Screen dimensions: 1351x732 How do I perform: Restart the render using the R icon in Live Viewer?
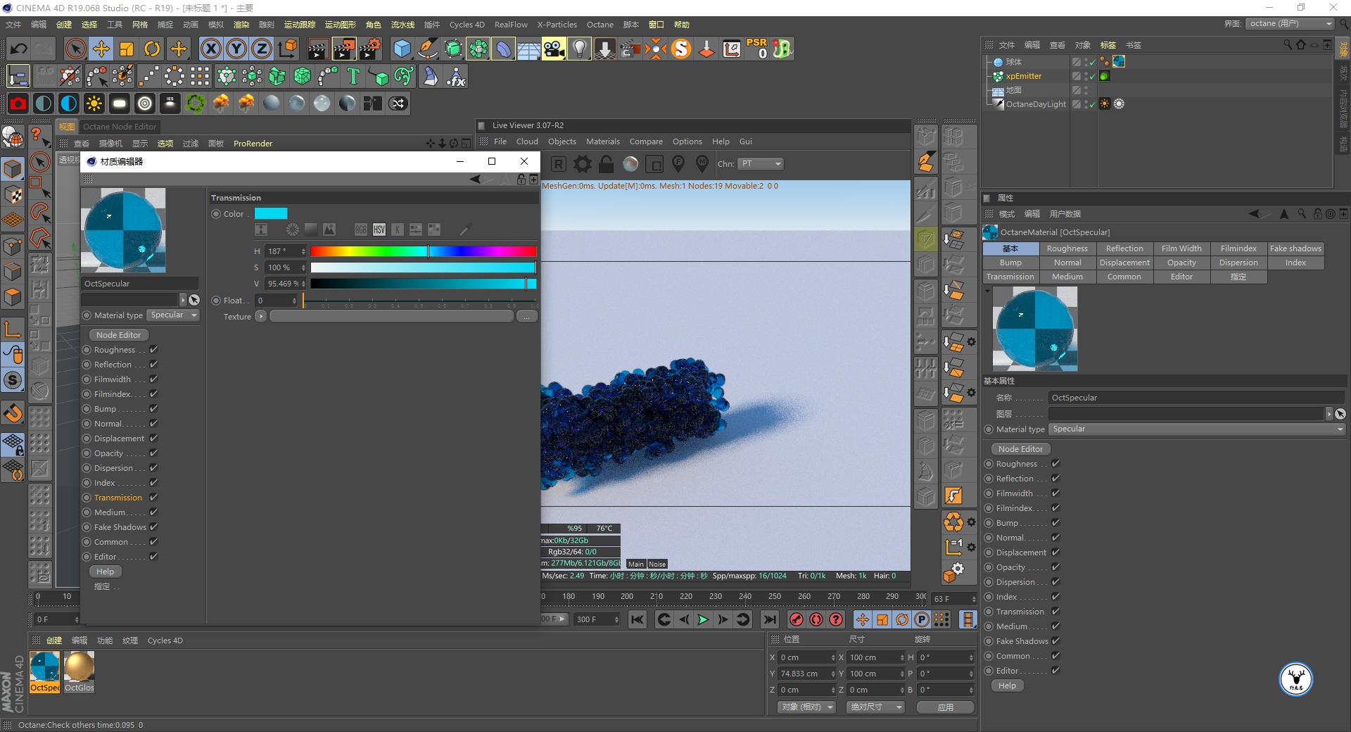[x=558, y=164]
